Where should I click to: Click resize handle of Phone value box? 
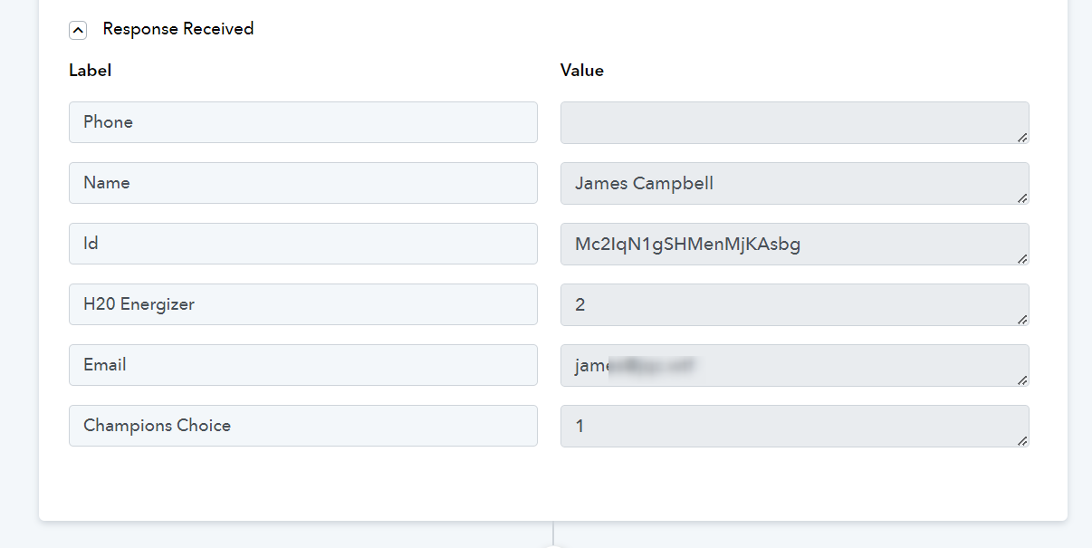(x=1022, y=137)
